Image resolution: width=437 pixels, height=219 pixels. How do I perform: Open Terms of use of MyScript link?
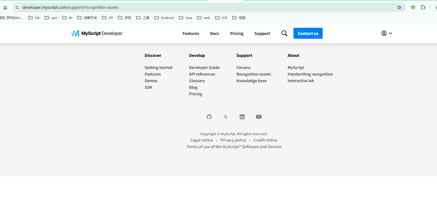pyautogui.click(x=234, y=147)
